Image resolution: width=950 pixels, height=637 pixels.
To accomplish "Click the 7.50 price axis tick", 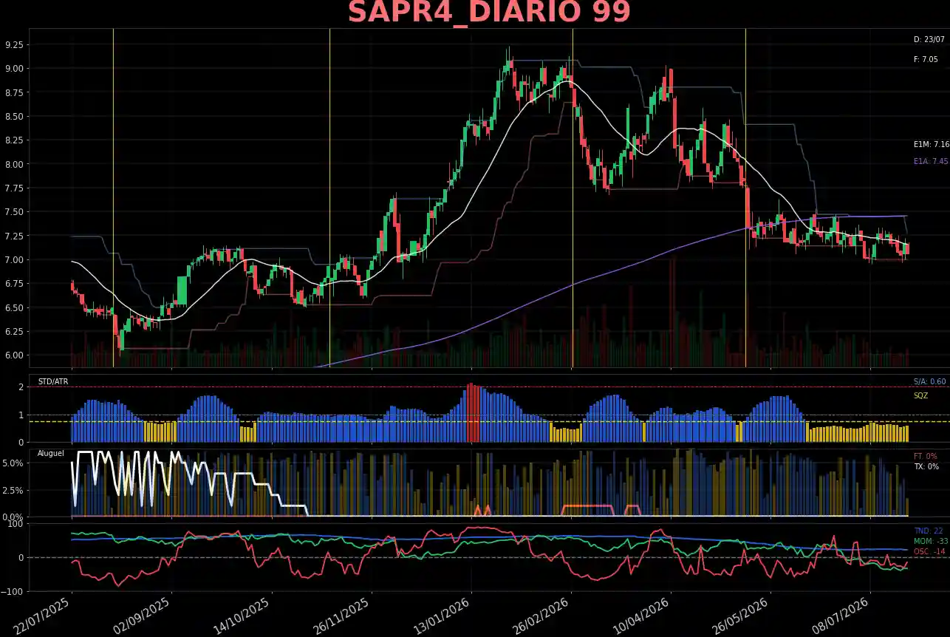I will point(13,212).
